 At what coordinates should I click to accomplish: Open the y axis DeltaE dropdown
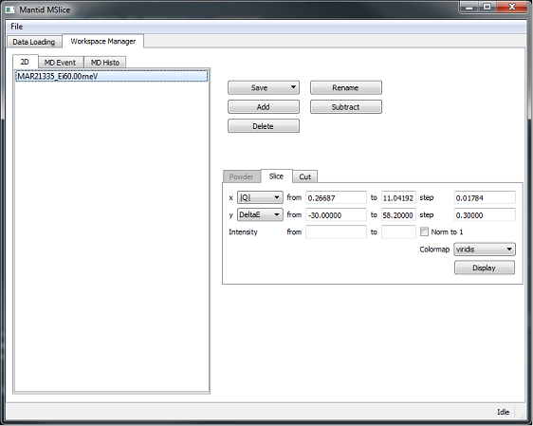pos(260,214)
